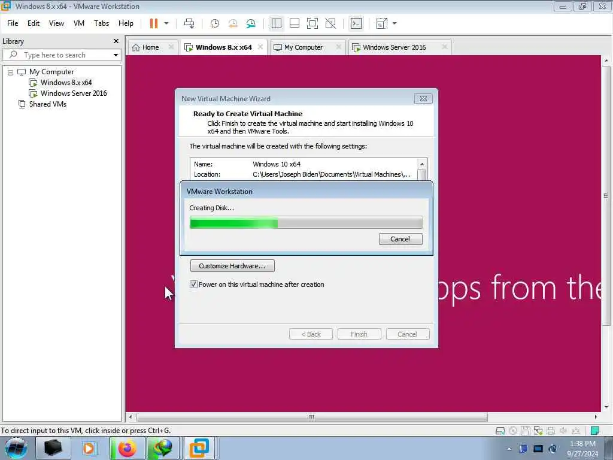Viewport: 613px width, 460px height.
Task: Click the printer status bar icon
Action: (x=551, y=431)
